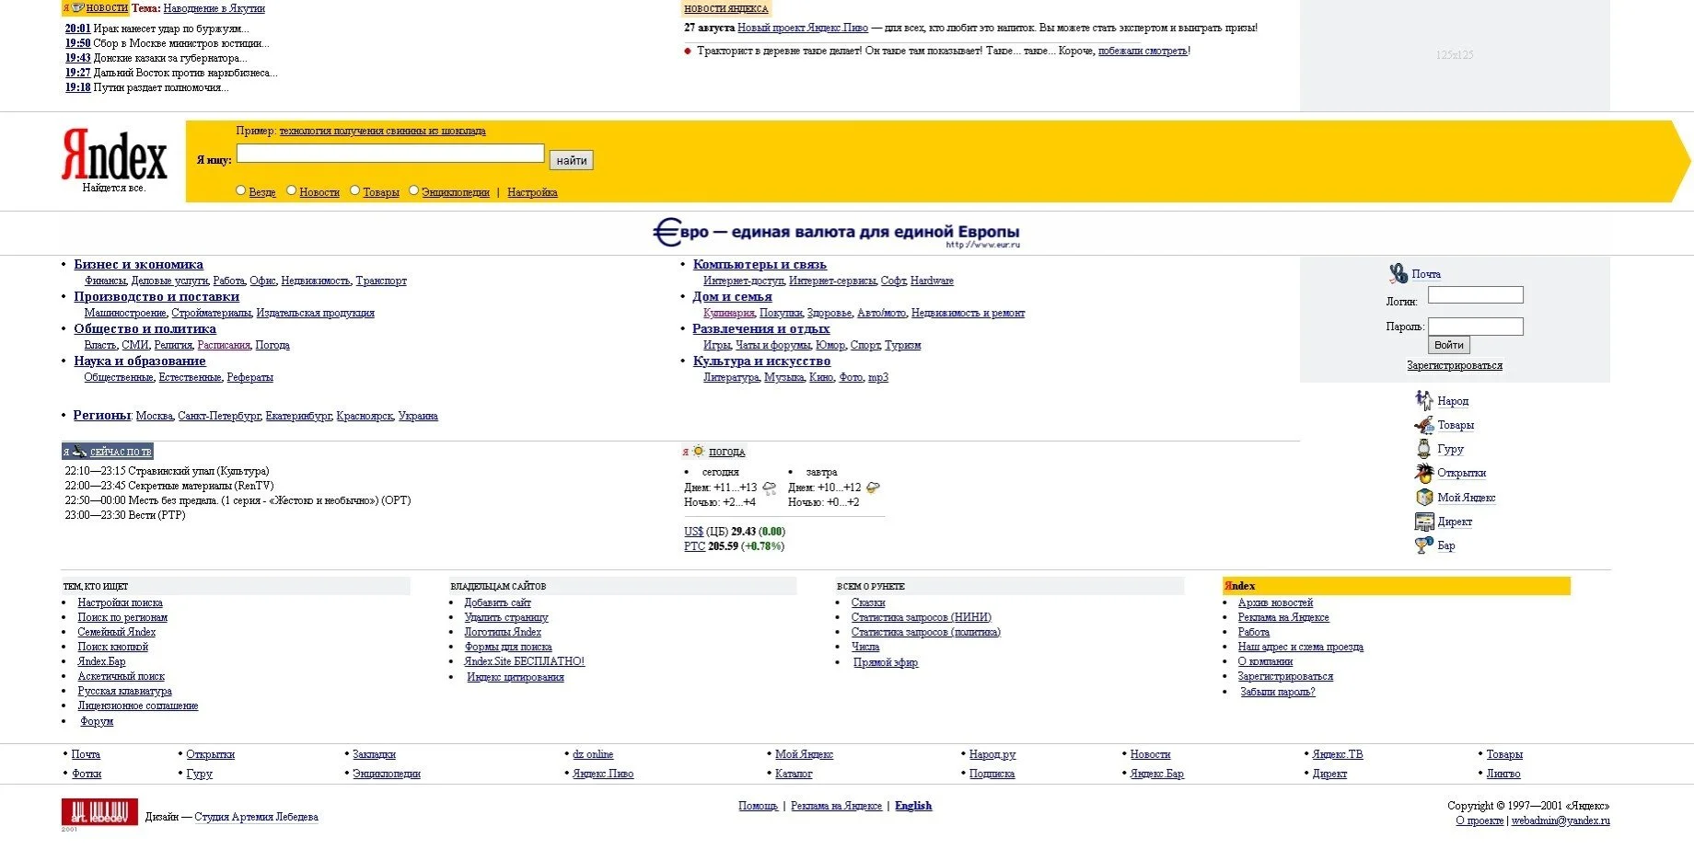Open the Санкт-Петербург region link
Image resolution: width=1694 pixels, height=849 pixels.
point(219,416)
